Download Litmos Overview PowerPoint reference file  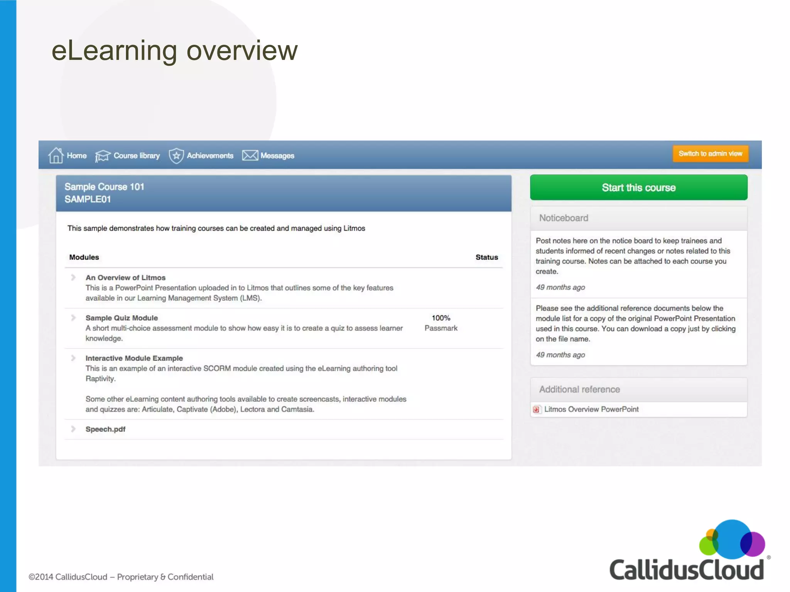click(591, 409)
